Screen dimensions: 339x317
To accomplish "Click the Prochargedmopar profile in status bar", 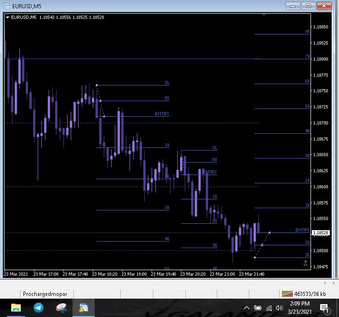I will pyautogui.click(x=45, y=294).
